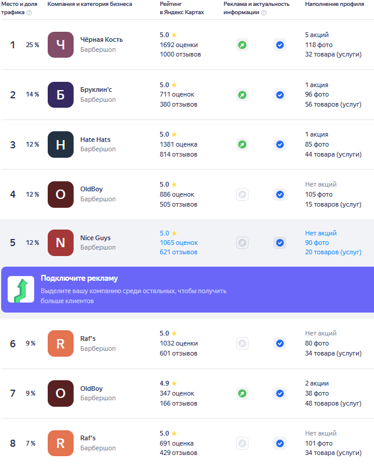Click 'Нет акций' link in Nice Guys row
Image resolution: width=374 pixels, height=465 pixels.
click(320, 233)
